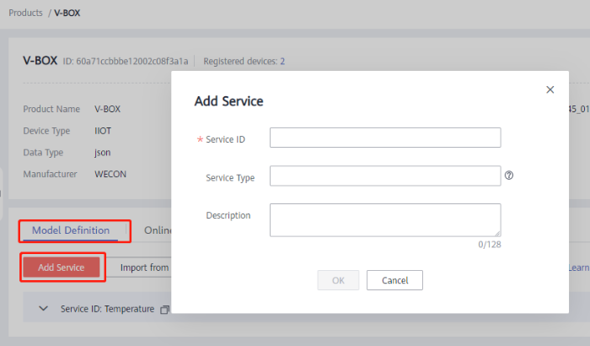Click the Description box resize handle
Viewport: 590px width, 346px height.
[497, 233]
